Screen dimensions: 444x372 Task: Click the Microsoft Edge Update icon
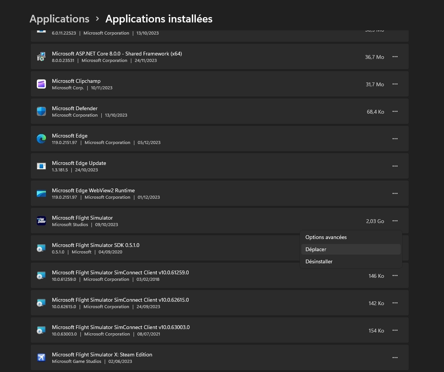(x=41, y=166)
